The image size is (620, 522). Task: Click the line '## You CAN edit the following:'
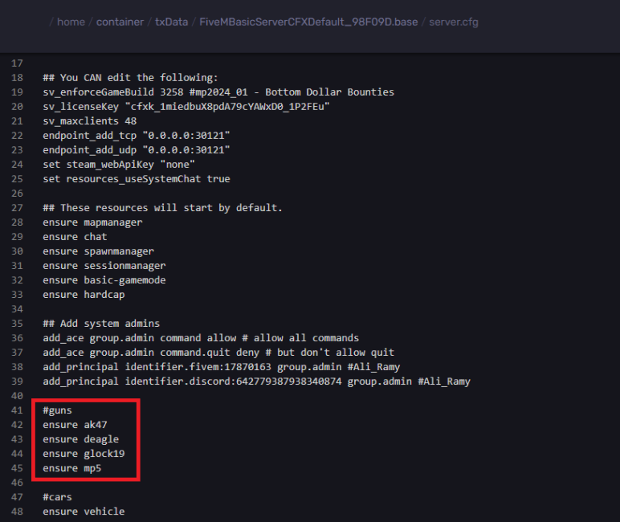click(x=130, y=78)
